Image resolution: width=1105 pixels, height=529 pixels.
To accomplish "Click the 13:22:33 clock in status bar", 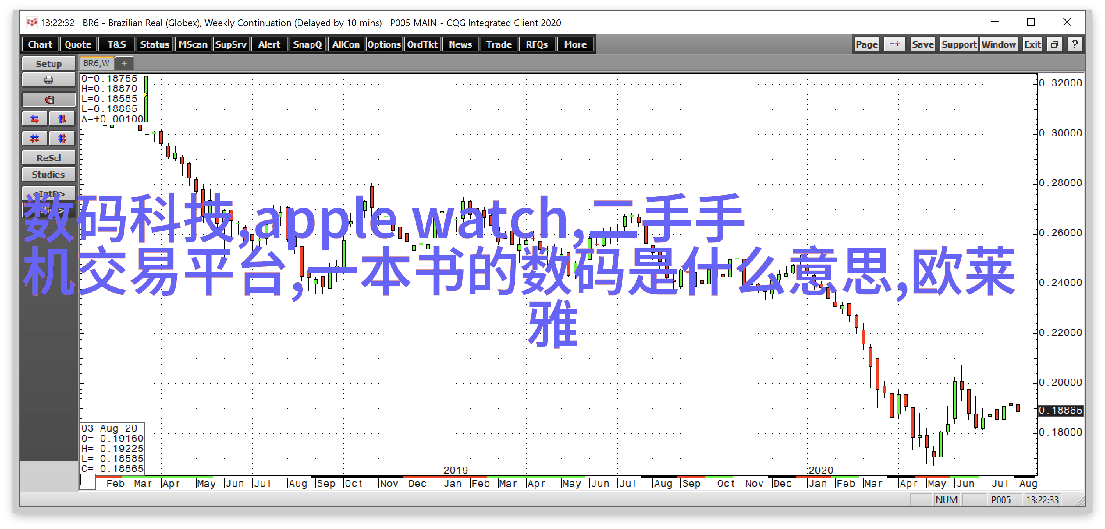I will 1042,500.
